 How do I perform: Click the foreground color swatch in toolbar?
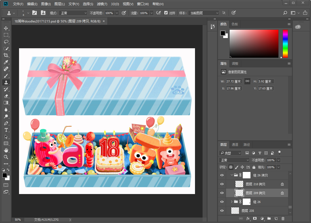(x=5, y=175)
